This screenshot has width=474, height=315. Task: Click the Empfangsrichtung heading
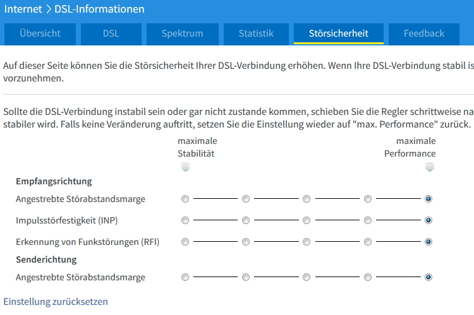[x=54, y=181]
